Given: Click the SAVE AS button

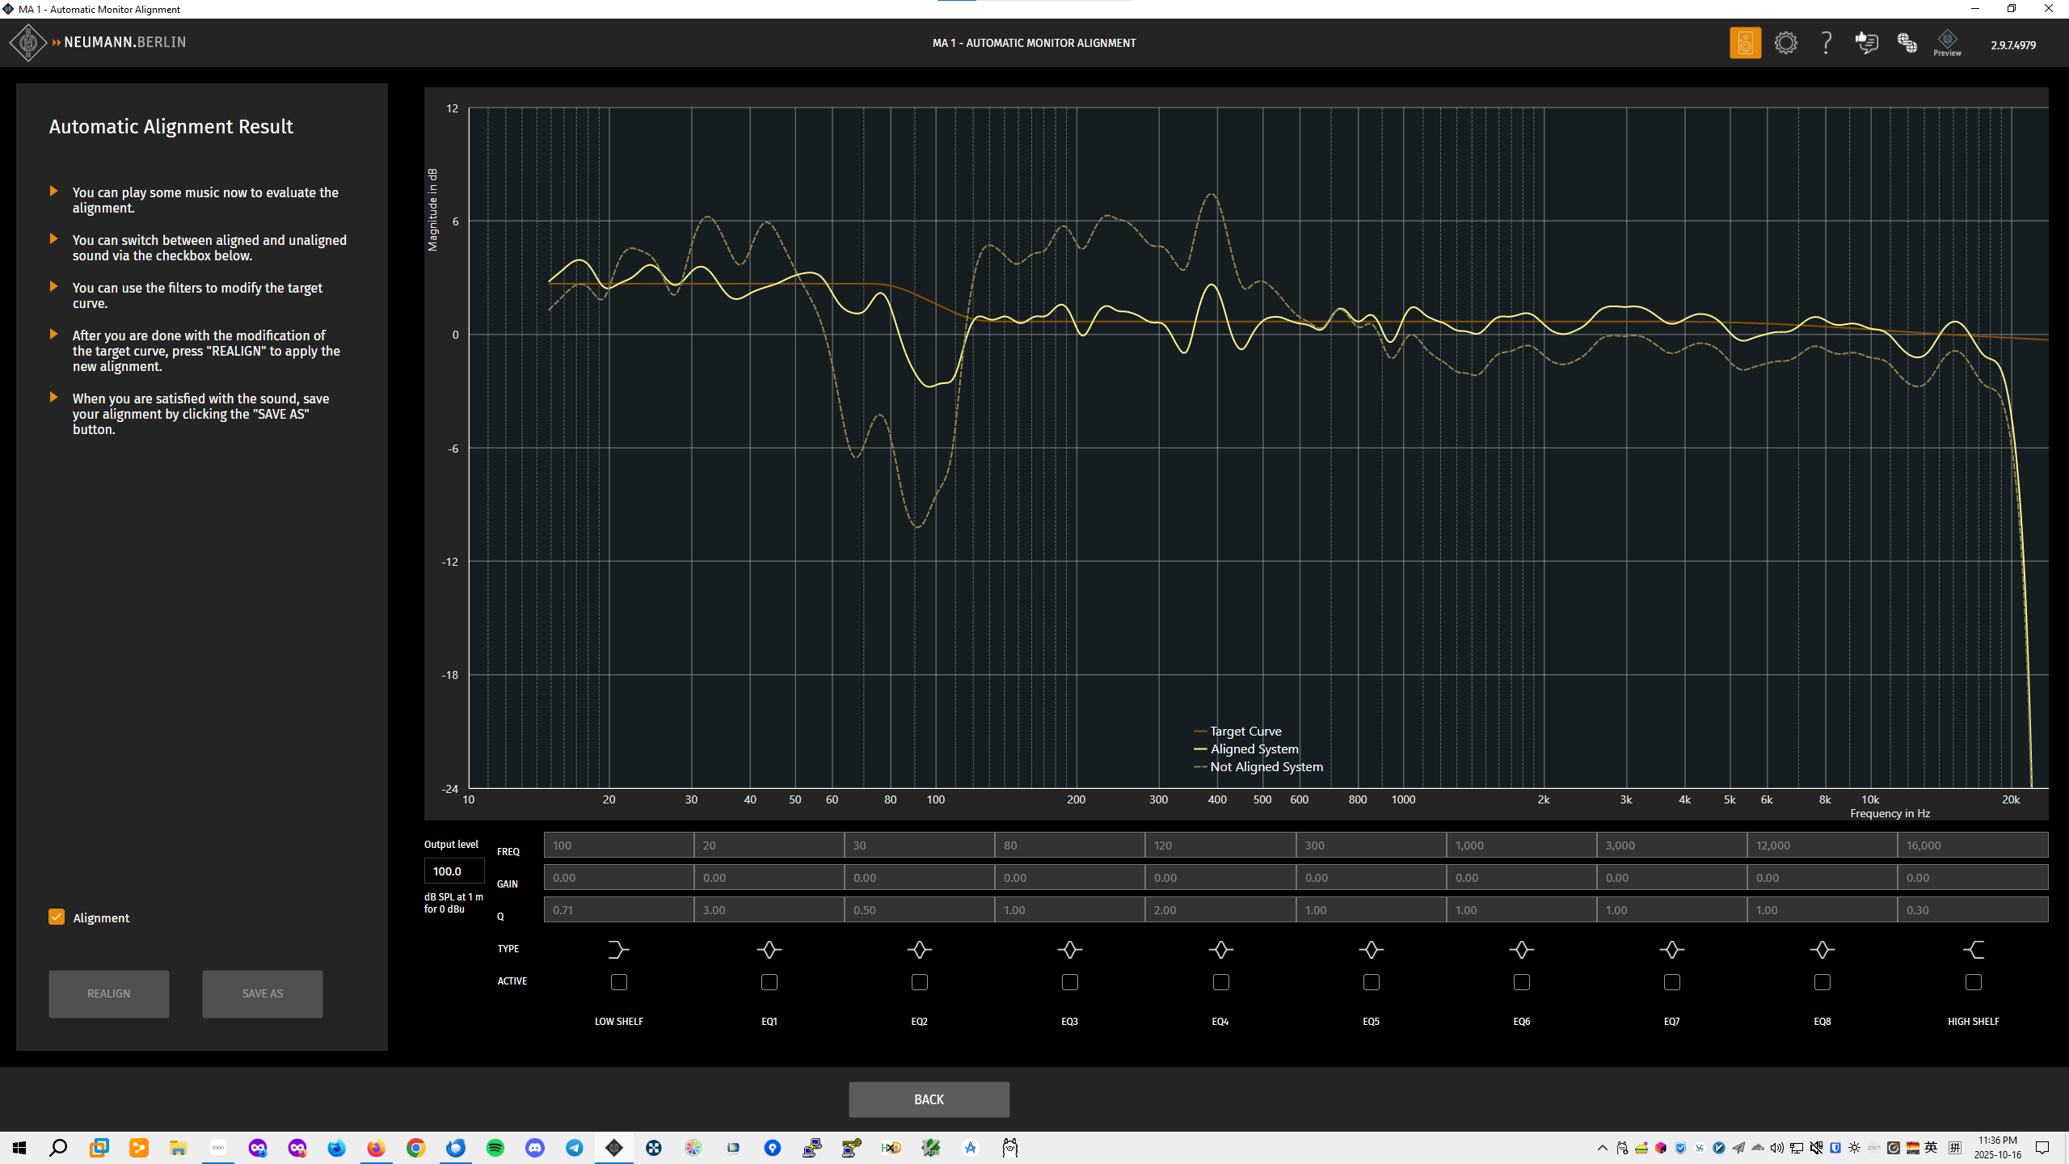Looking at the screenshot, I should (262, 993).
